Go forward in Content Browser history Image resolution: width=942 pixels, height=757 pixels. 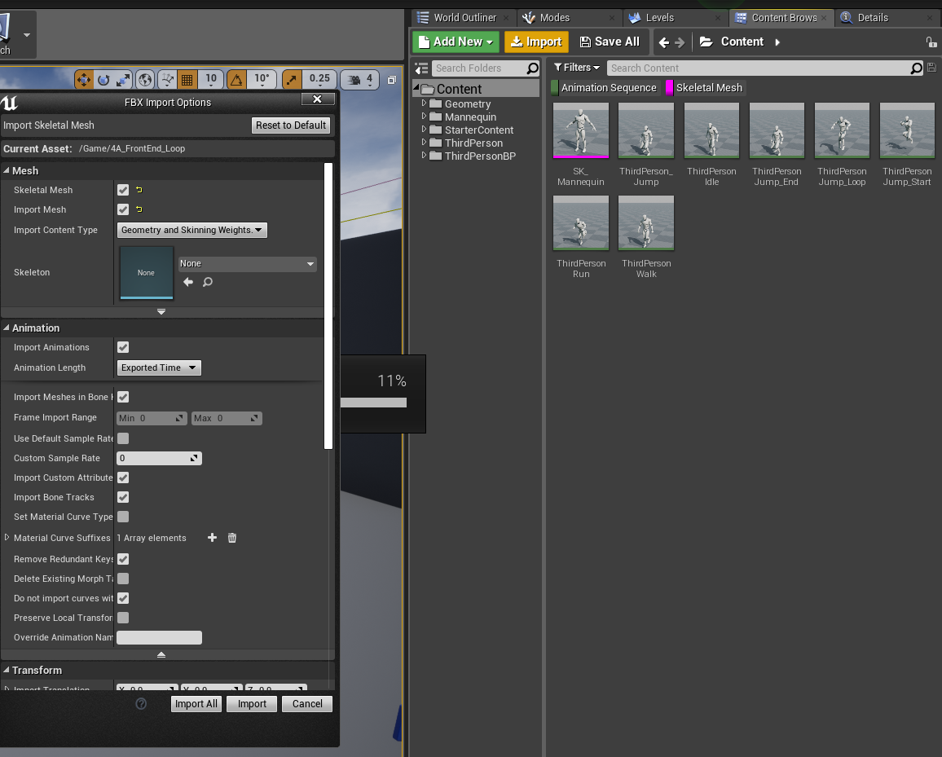(x=680, y=42)
